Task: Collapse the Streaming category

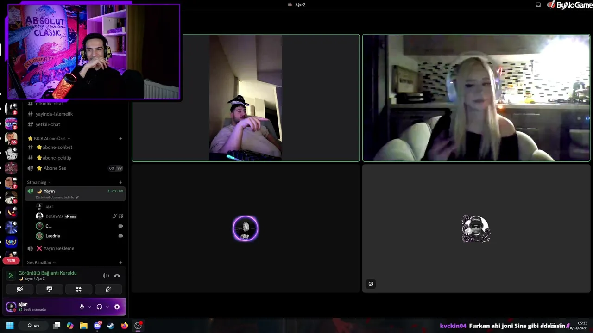Action: [x=39, y=182]
